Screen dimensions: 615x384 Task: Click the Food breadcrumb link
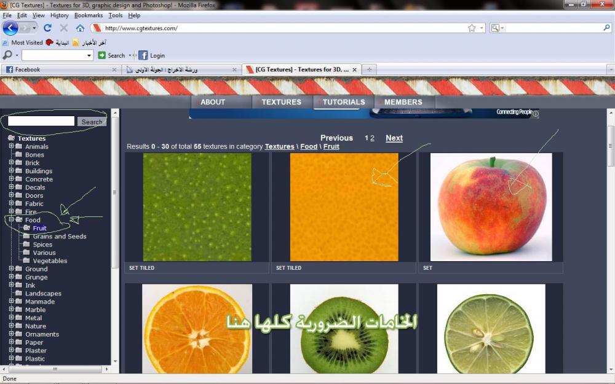pyautogui.click(x=309, y=147)
